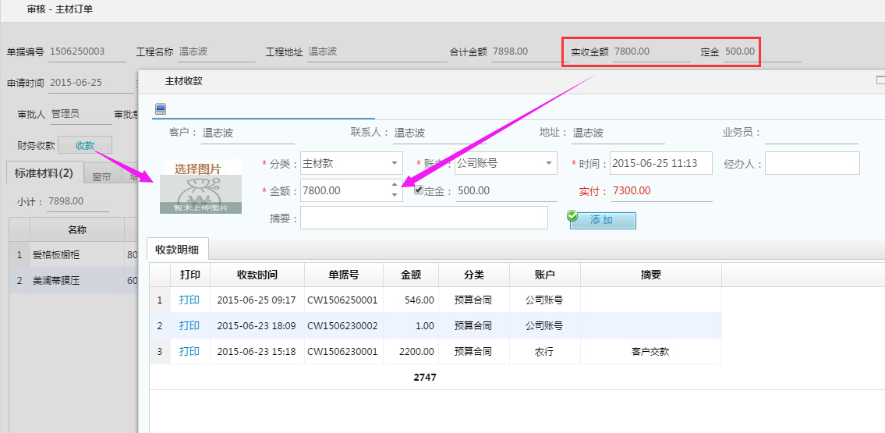
Task: Click 打印 link for receipt CW1506250001
Action: coord(189,300)
